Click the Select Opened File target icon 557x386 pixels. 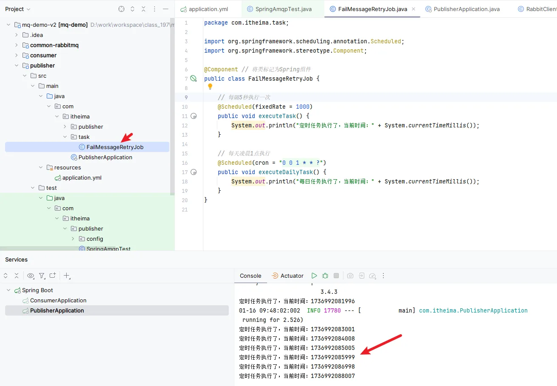[121, 9]
